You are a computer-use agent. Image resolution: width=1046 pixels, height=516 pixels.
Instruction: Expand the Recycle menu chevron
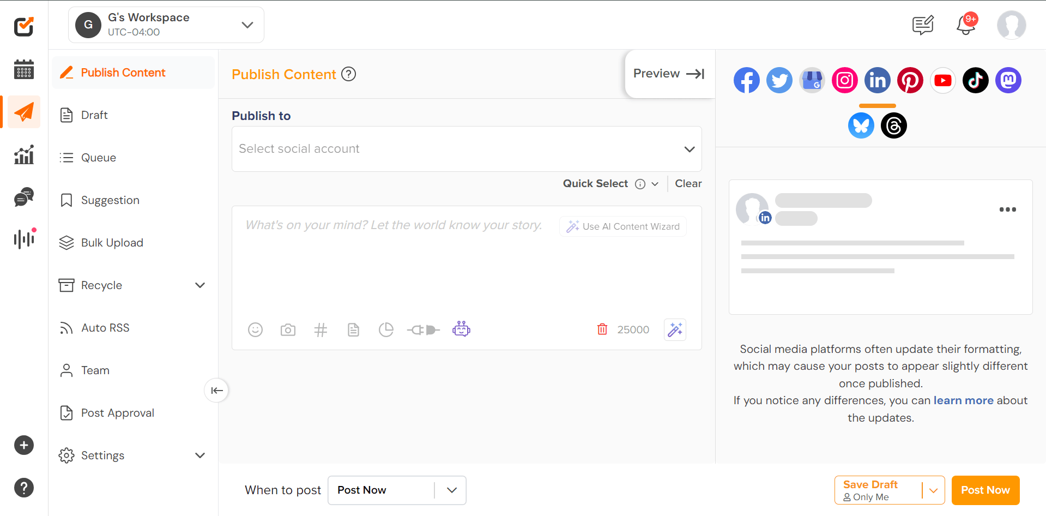200,285
